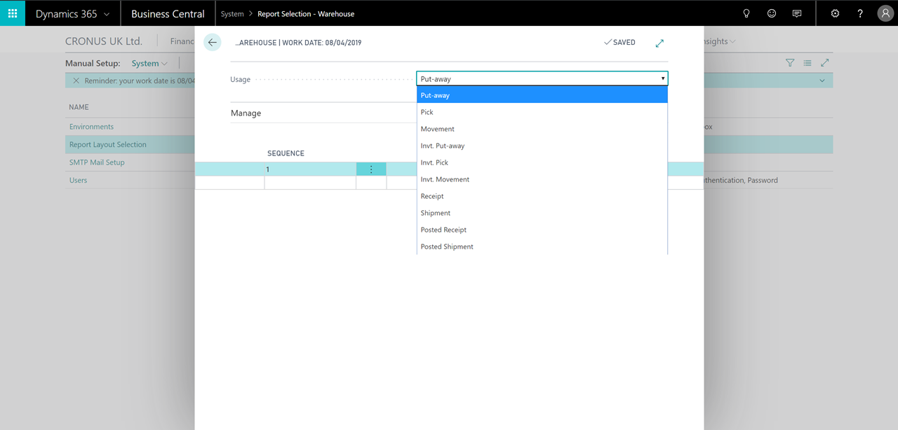Click the empty sequence cell in second row
This screenshot has width=898, height=430.
point(310,183)
